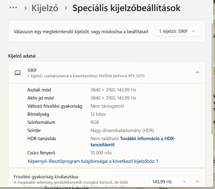Image resolution: width=215 pixels, height=189 pixels.
Task: Open the HDR-tanúsításról information link
Action: click(148, 139)
